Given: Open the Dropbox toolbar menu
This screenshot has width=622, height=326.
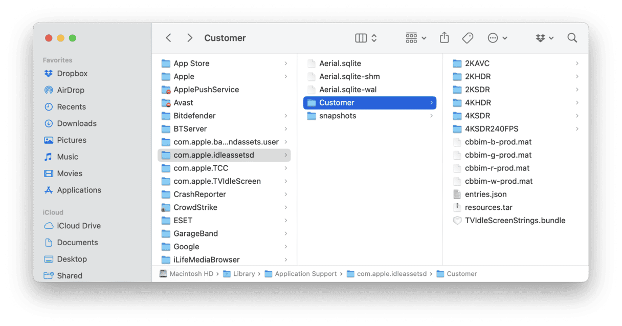Looking at the screenshot, I should click(x=544, y=38).
